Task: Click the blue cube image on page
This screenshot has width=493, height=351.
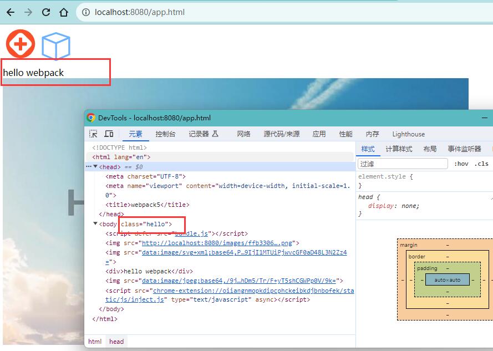Action: (x=55, y=46)
